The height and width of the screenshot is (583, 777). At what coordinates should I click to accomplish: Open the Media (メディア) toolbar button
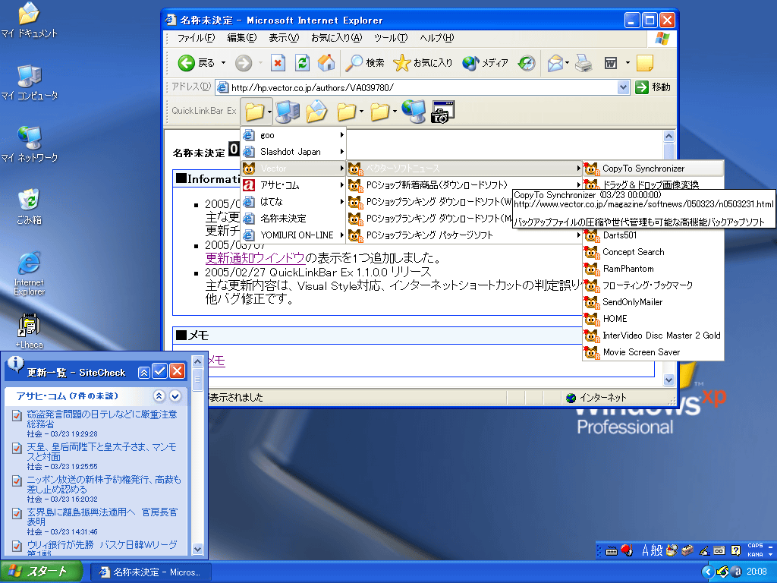coord(485,63)
